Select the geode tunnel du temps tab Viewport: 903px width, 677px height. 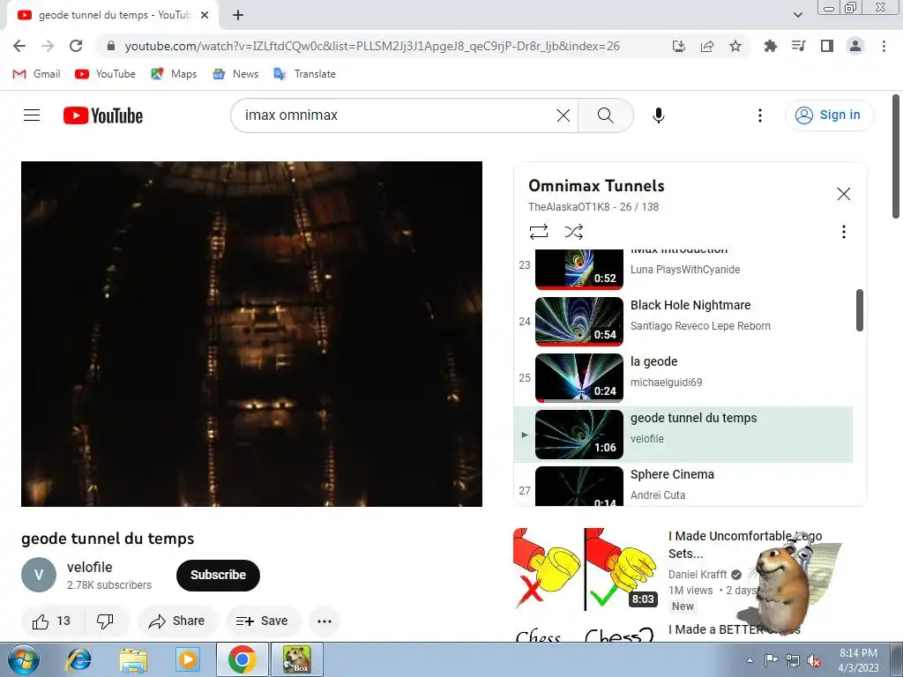[x=112, y=15]
